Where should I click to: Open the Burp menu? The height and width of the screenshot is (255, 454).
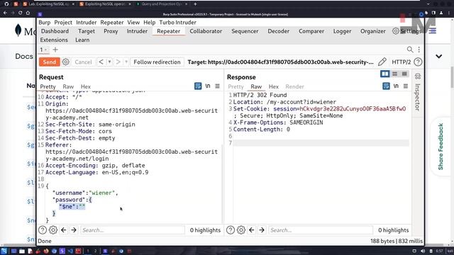[44, 22]
